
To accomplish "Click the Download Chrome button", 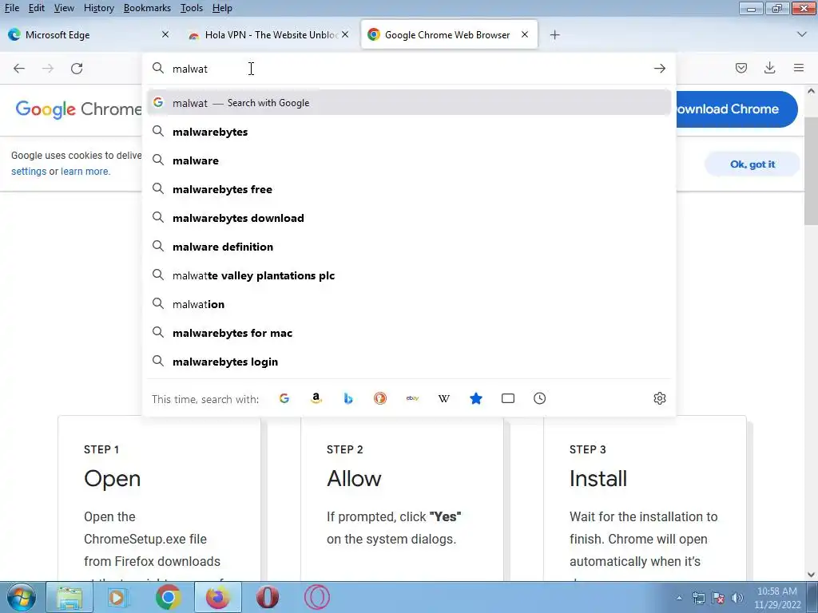I will [x=737, y=109].
